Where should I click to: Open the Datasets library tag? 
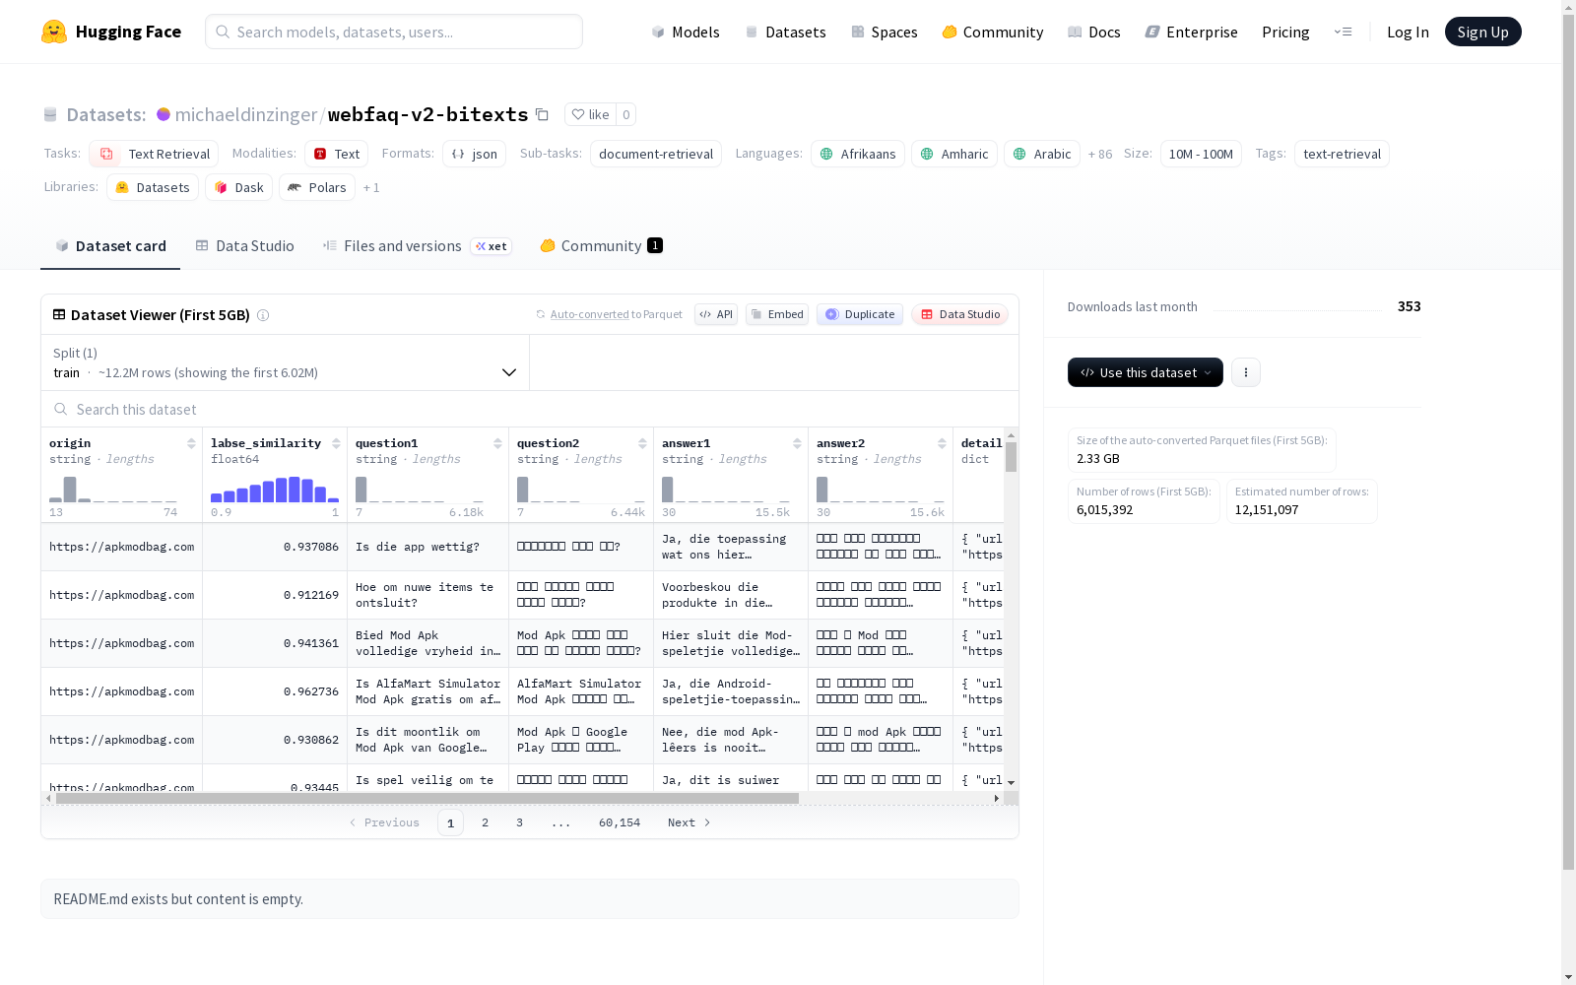[153, 187]
